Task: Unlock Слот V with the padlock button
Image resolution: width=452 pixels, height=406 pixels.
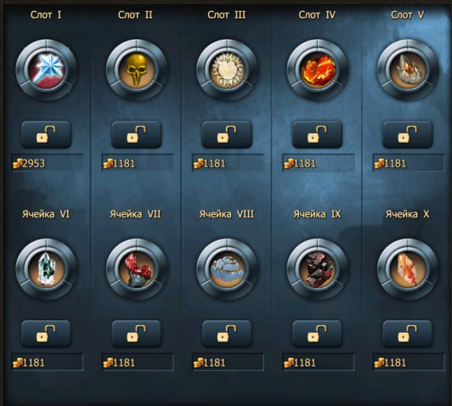Action: 408,134
